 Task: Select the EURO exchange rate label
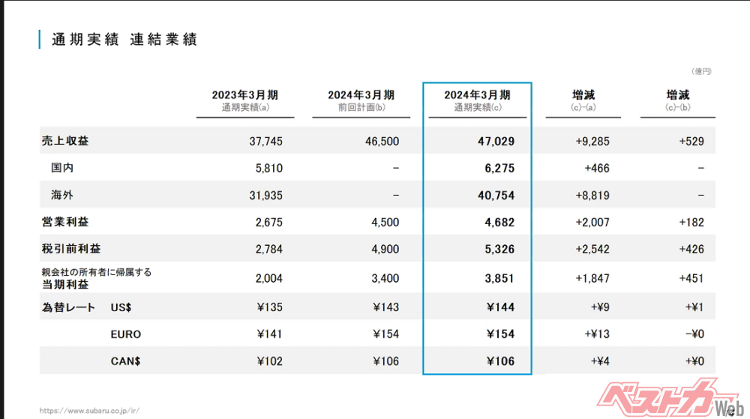[x=125, y=334]
